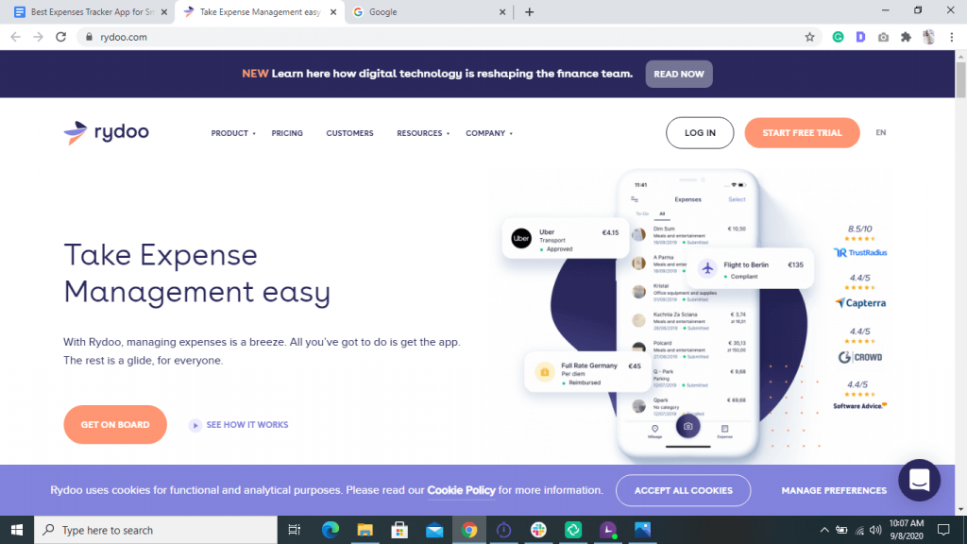Screen dimensions: 967x544
Task: Open the Customers page
Action: (x=349, y=133)
